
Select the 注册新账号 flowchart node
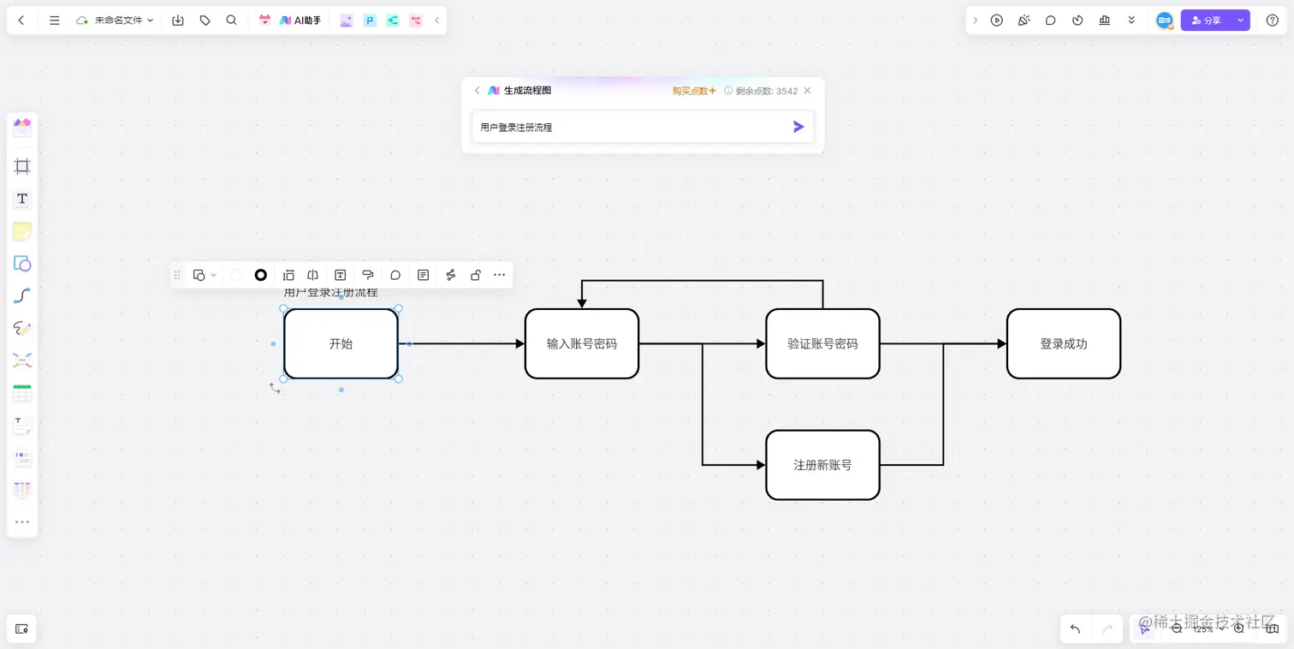click(822, 465)
